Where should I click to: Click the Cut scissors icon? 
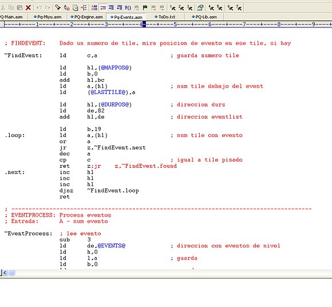[2, 8]
